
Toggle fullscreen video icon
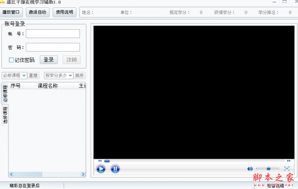287,168
